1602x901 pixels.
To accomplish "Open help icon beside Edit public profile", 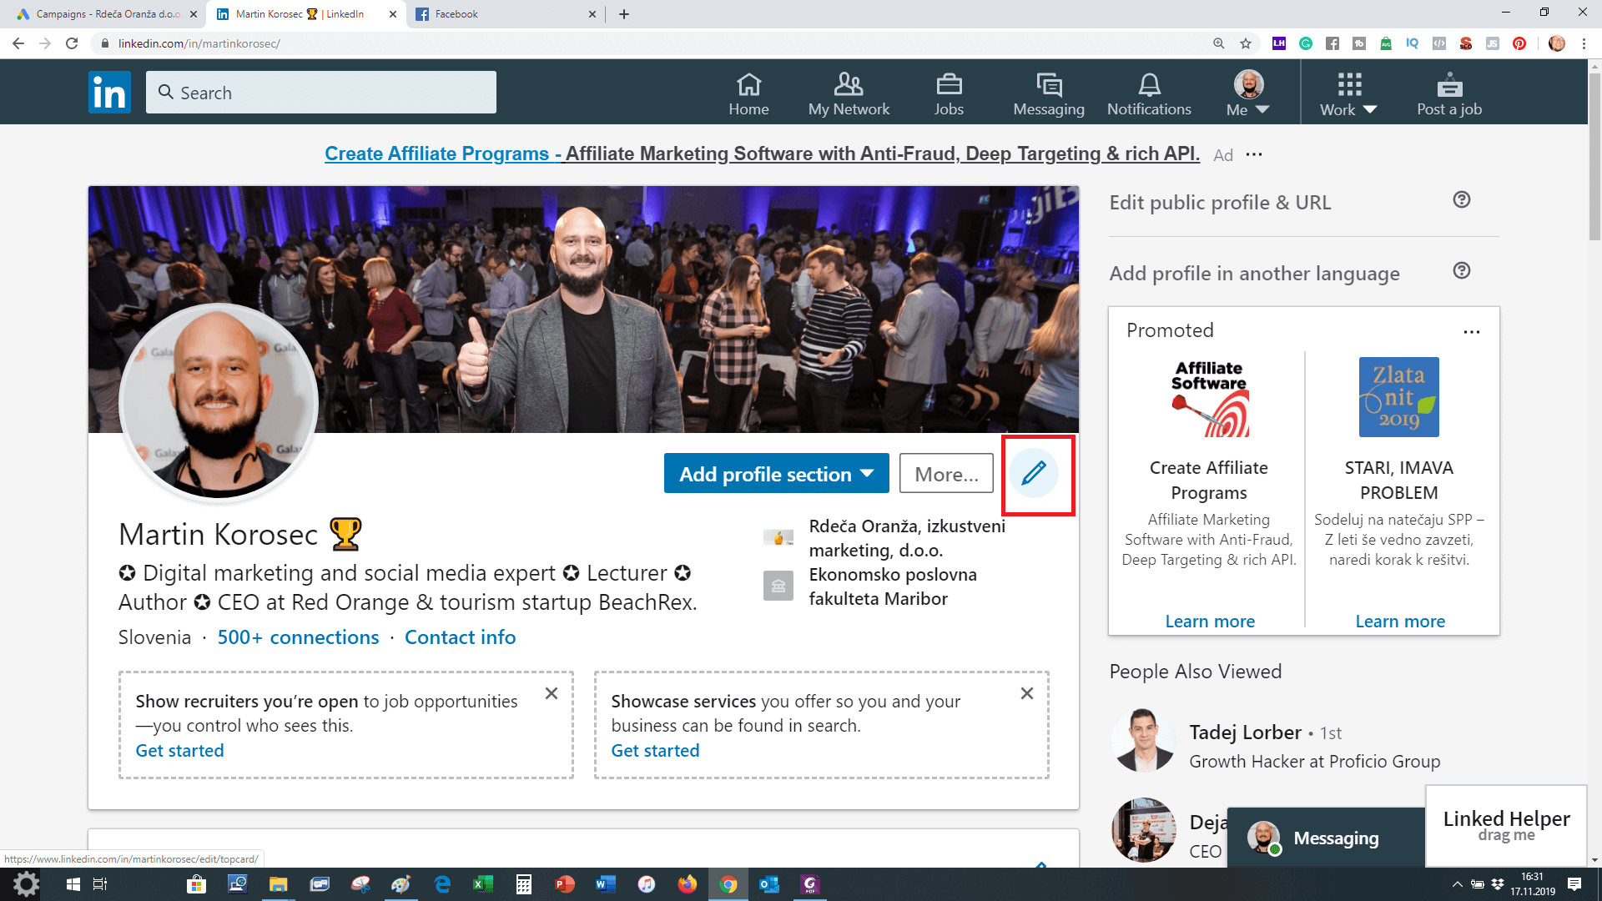I will pyautogui.click(x=1461, y=199).
